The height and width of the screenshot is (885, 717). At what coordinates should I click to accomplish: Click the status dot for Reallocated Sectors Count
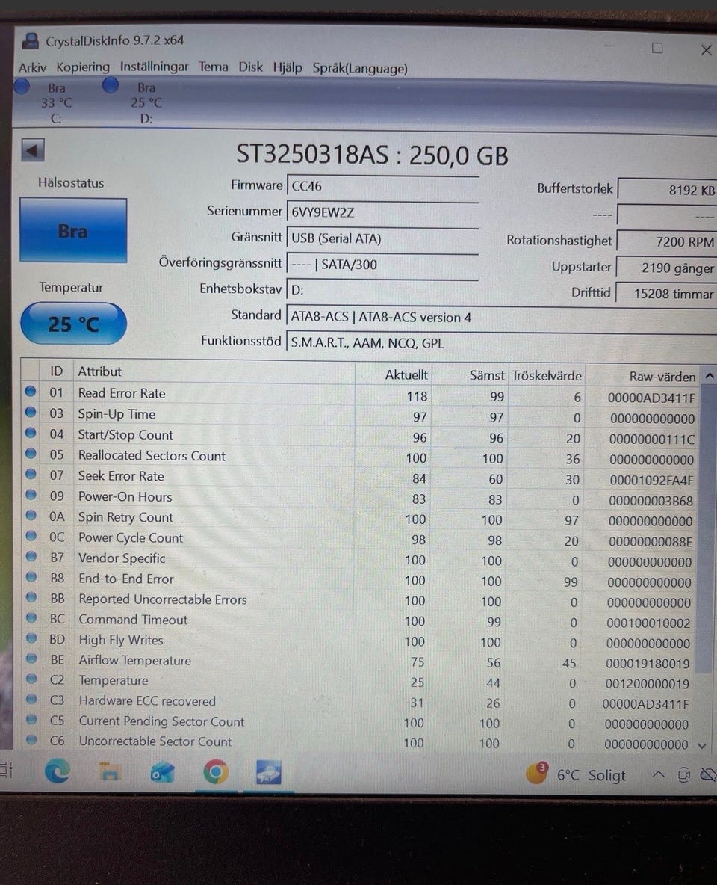click(31, 453)
